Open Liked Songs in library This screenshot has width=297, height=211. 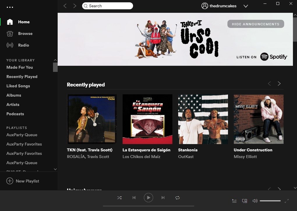pos(18,86)
